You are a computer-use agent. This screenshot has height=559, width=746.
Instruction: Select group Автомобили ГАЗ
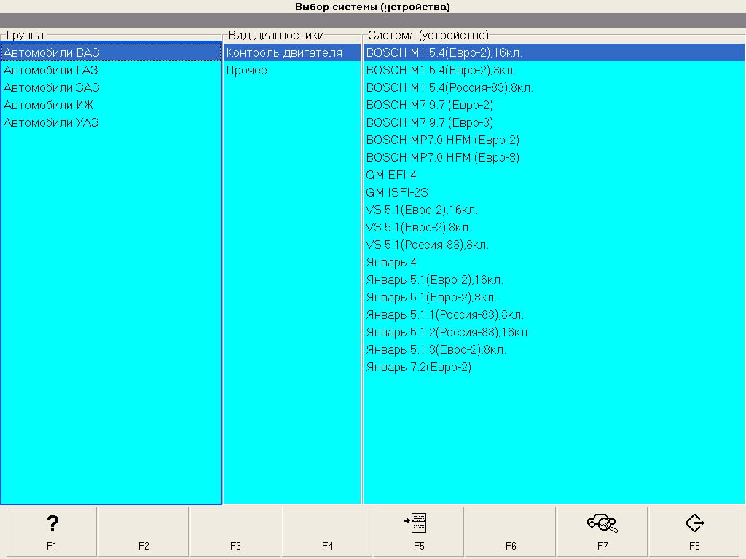click(x=111, y=70)
